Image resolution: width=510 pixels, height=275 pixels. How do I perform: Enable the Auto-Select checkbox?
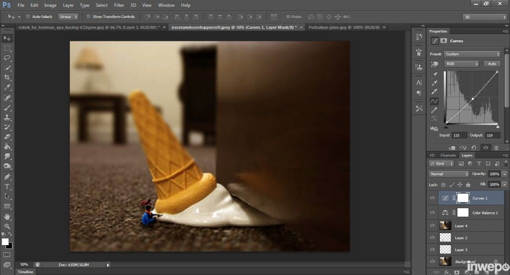click(x=27, y=16)
